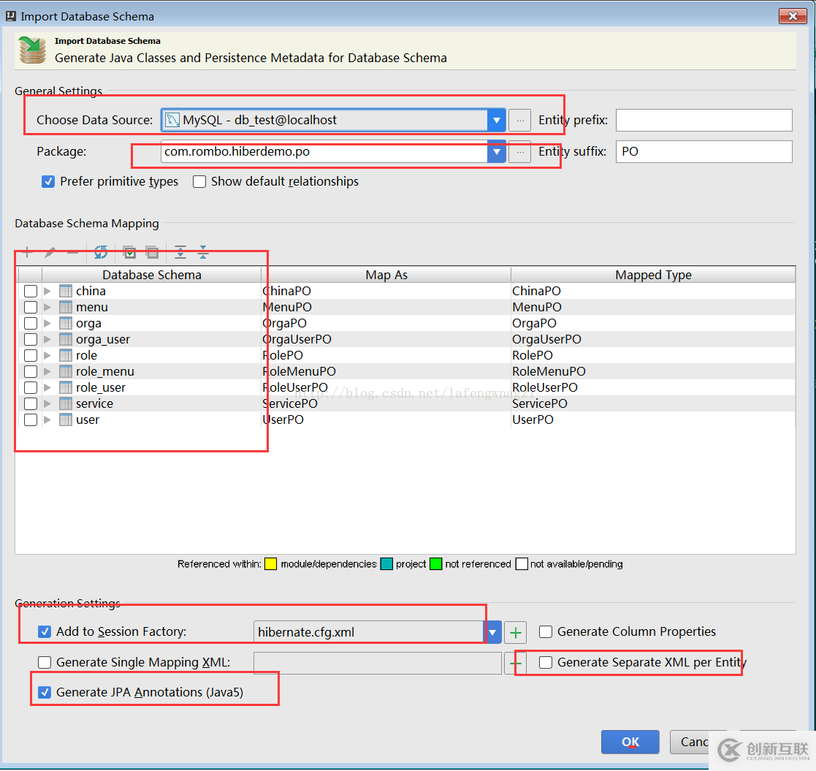Toggle Prefer primitive types checkbox

click(x=48, y=182)
